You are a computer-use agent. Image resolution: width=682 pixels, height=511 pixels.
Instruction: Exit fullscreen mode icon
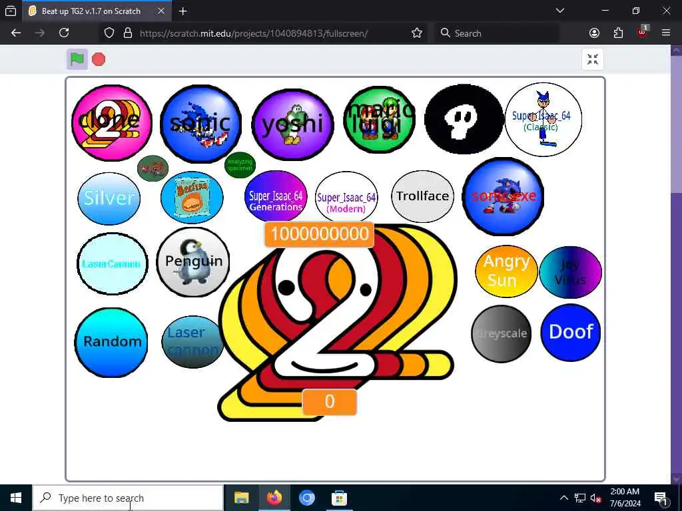(x=592, y=59)
